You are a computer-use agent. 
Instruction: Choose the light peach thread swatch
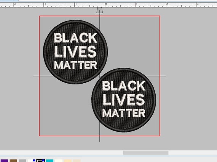point(68,161)
